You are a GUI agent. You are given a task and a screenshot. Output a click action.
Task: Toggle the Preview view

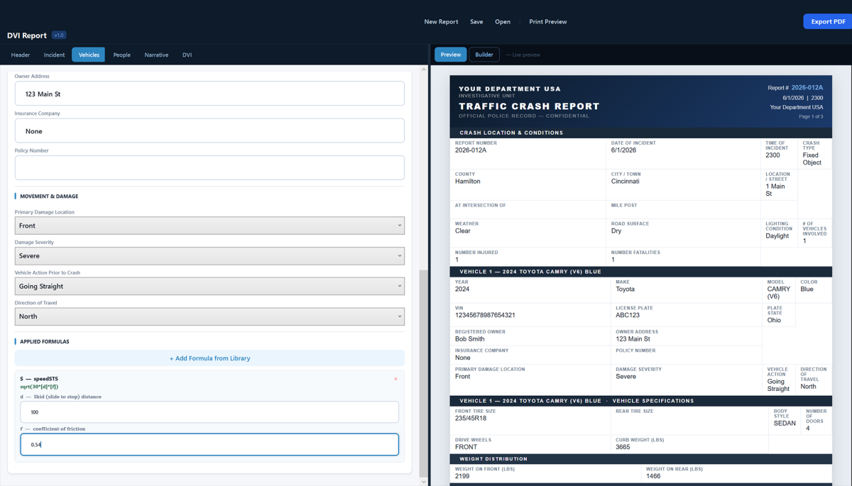(x=450, y=55)
